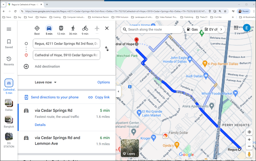Go back in the browser
Viewport: 256px width, 161px height.
coord(4,11)
